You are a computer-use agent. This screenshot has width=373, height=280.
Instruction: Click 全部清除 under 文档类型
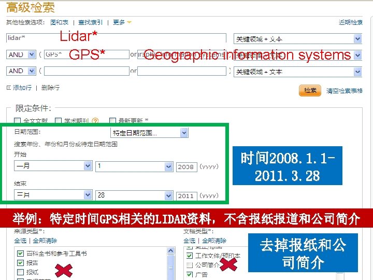[214, 241]
